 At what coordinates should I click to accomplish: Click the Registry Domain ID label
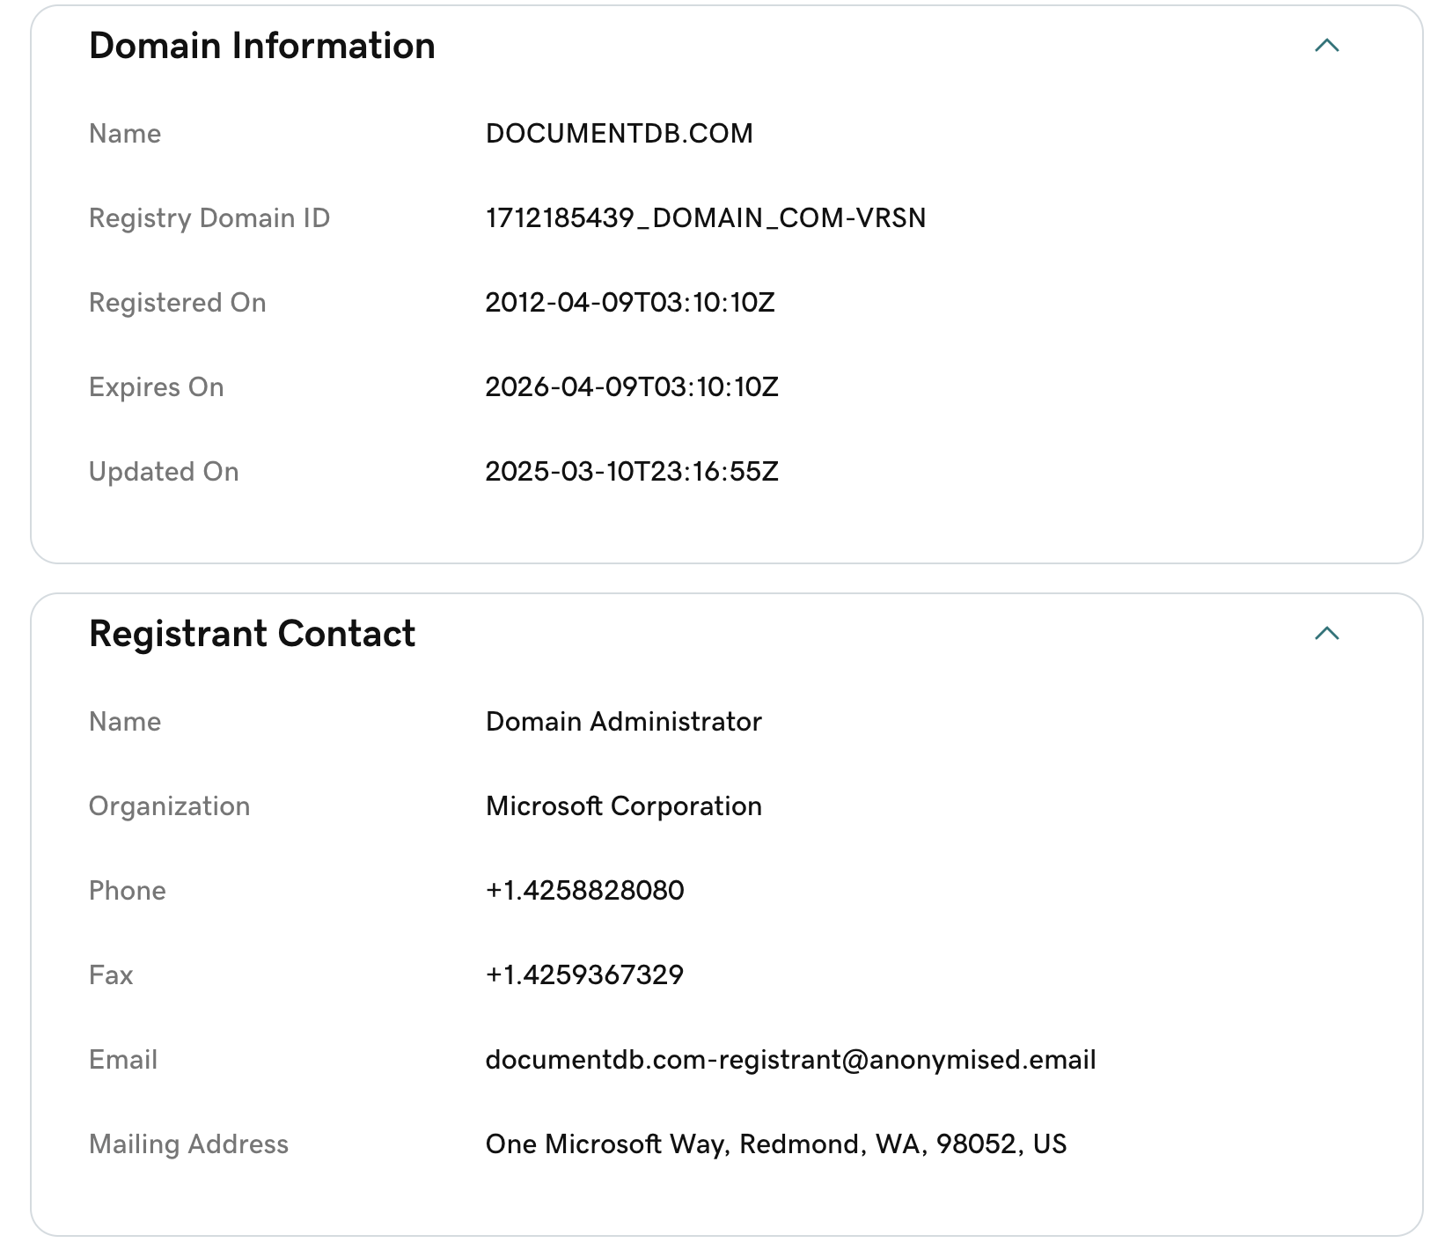[209, 218]
